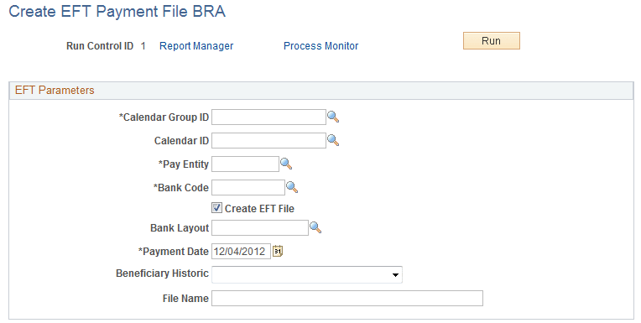
Task: Click the Create EFT File label text
Action: [x=259, y=209]
